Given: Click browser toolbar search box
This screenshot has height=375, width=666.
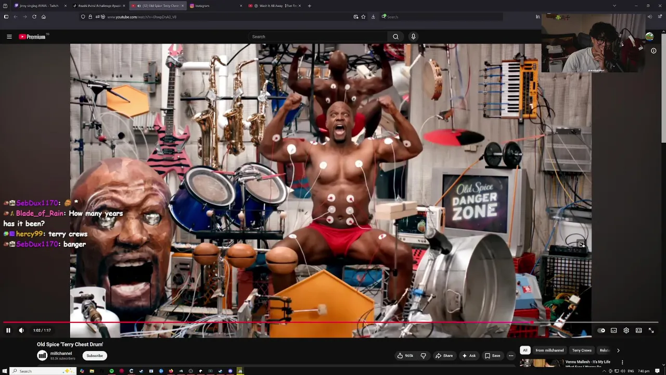Looking at the screenshot, I should pyautogui.click(x=441, y=17).
